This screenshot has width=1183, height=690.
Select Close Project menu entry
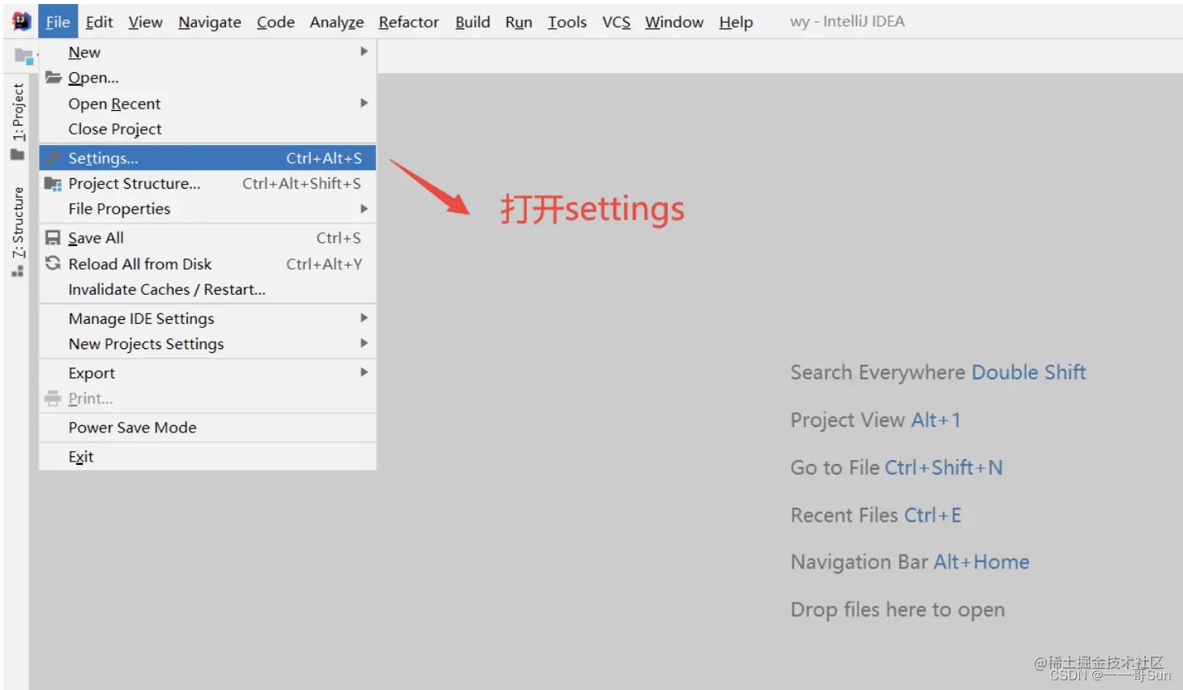pyautogui.click(x=207, y=129)
